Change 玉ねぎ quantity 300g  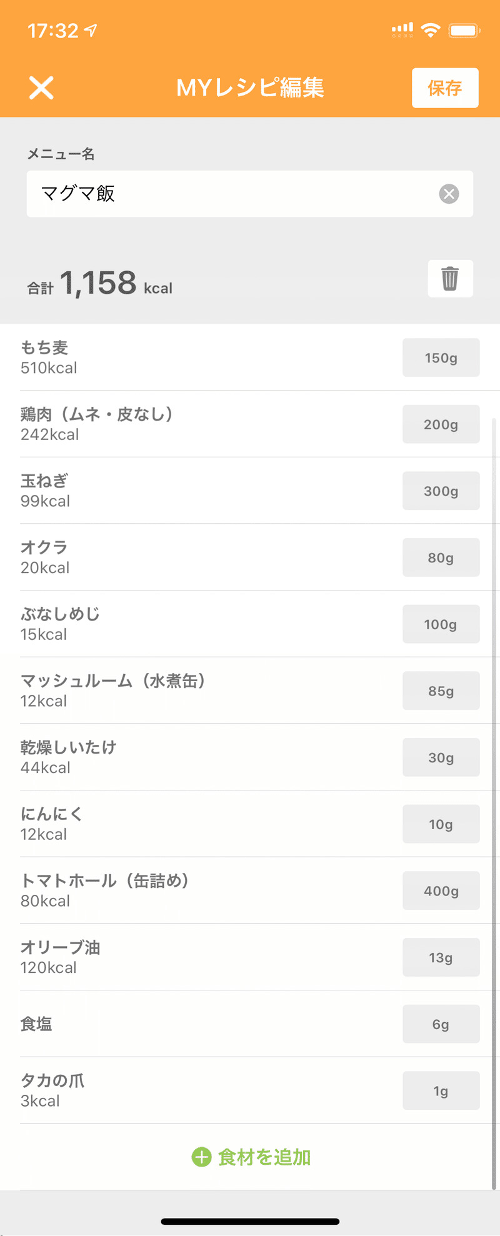click(441, 491)
